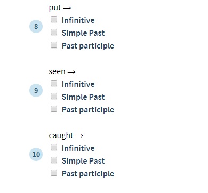The image size is (208, 193).
Task: Click the Past participle label in question 9
Action: click(88, 110)
